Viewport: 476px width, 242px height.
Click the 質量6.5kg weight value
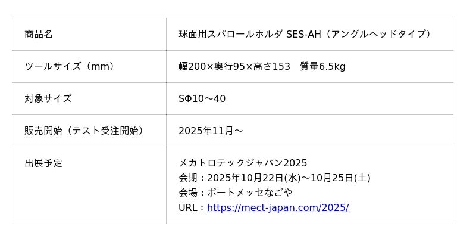pyautogui.click(x=322, y=66)
